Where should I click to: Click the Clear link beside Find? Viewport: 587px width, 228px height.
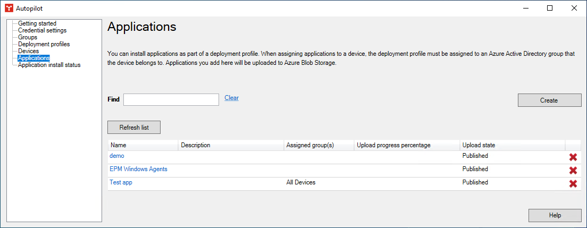click(231, 98)
